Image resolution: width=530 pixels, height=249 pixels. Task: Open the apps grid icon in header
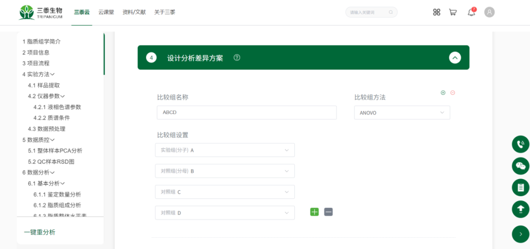pyautogui.click(x=436, y=12)
